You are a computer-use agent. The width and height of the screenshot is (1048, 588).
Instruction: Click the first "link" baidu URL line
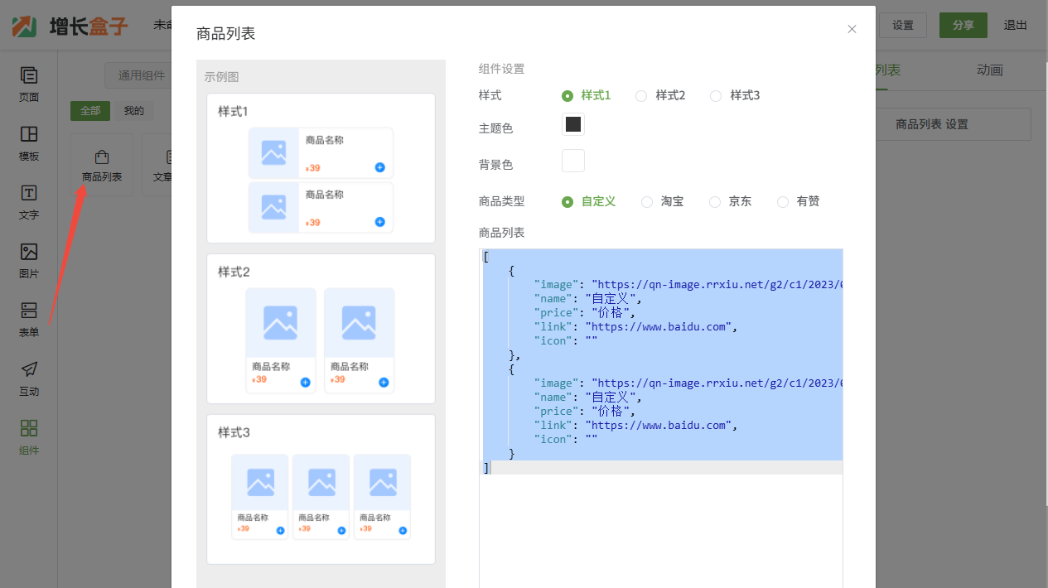tap(635, 326)
